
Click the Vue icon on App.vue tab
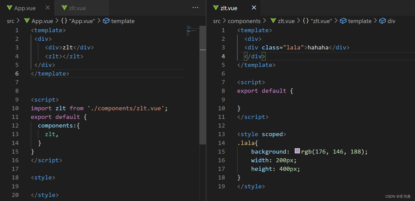tap(10, 8)
